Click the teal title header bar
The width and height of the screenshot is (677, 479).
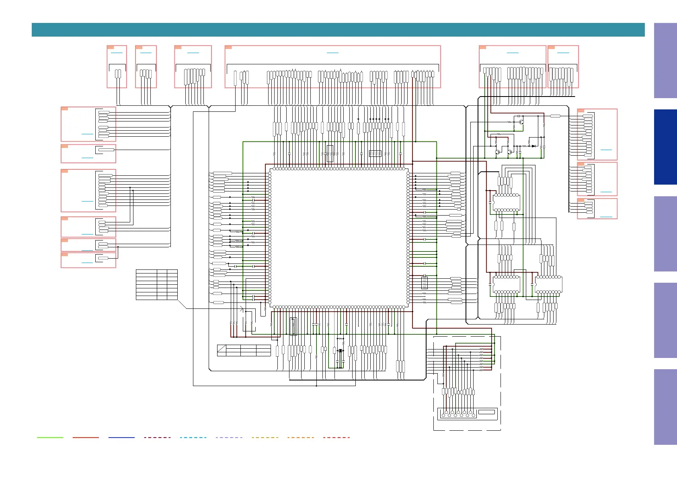coord(338,30)
